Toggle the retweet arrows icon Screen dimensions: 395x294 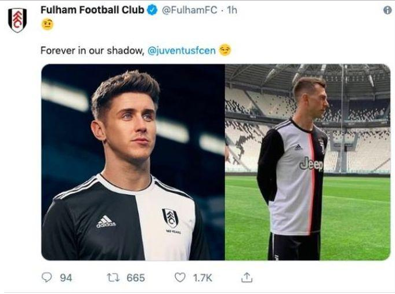(x=113, y=278)
